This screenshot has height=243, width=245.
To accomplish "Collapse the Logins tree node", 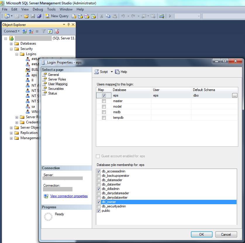I will 17,54.
